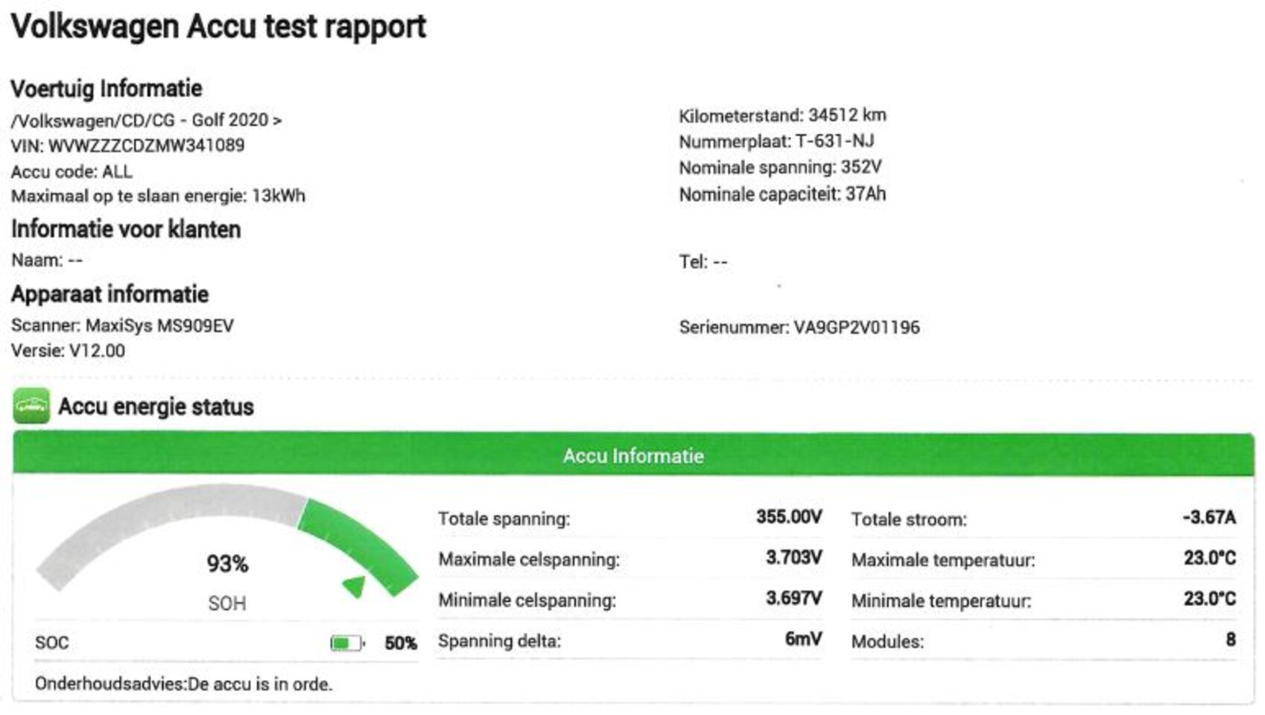This screenshot has height=715, width=1265.
Task: Click the Tel: -- field
Action: [703, 261]
